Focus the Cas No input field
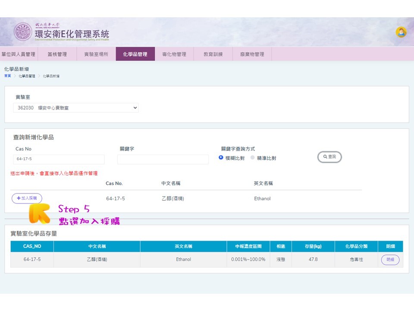414x311 pixels. (59, 159)
